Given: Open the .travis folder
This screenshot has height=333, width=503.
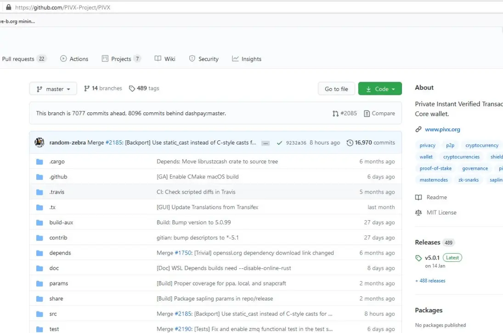Looking at the screenshot, I should pos(57,192).
